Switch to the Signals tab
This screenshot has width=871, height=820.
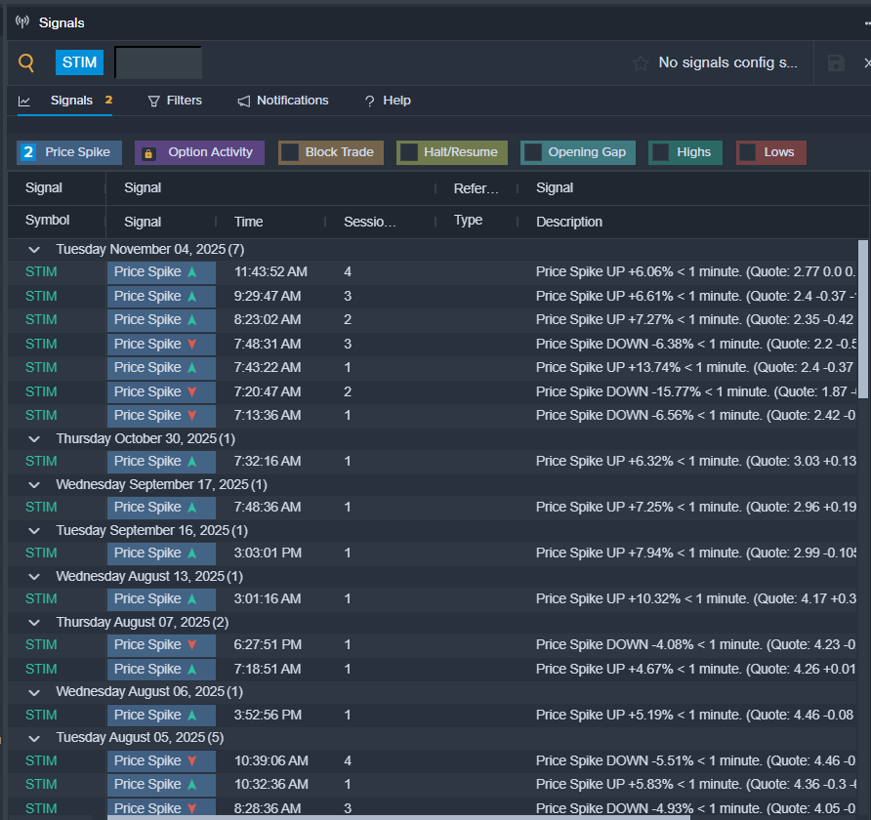[71, 101]
